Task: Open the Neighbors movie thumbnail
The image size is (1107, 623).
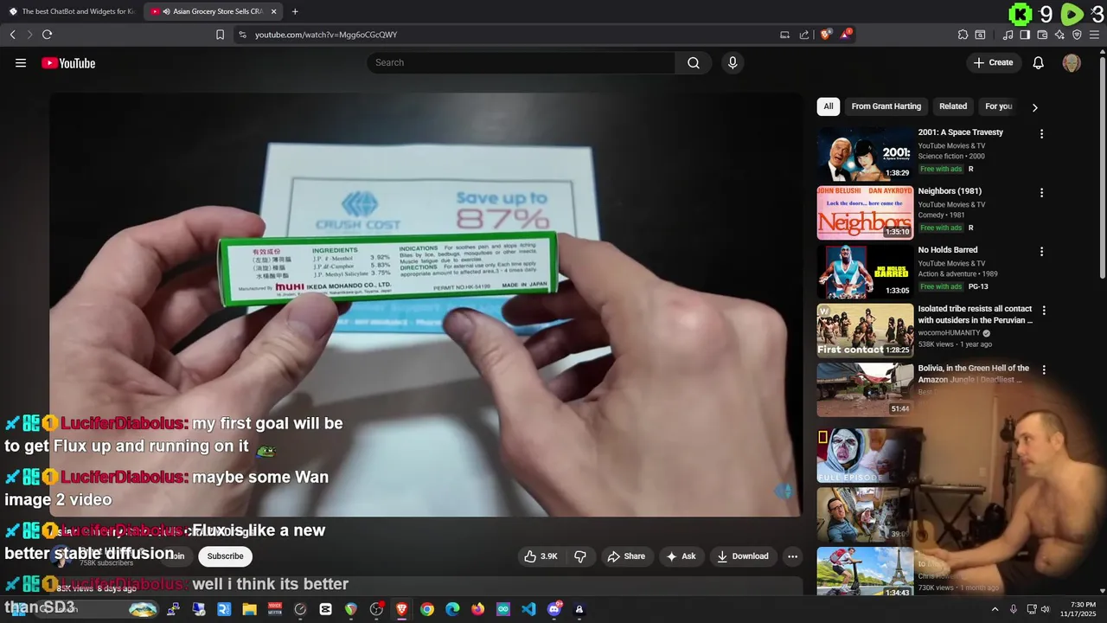Action: click(865, 213)
